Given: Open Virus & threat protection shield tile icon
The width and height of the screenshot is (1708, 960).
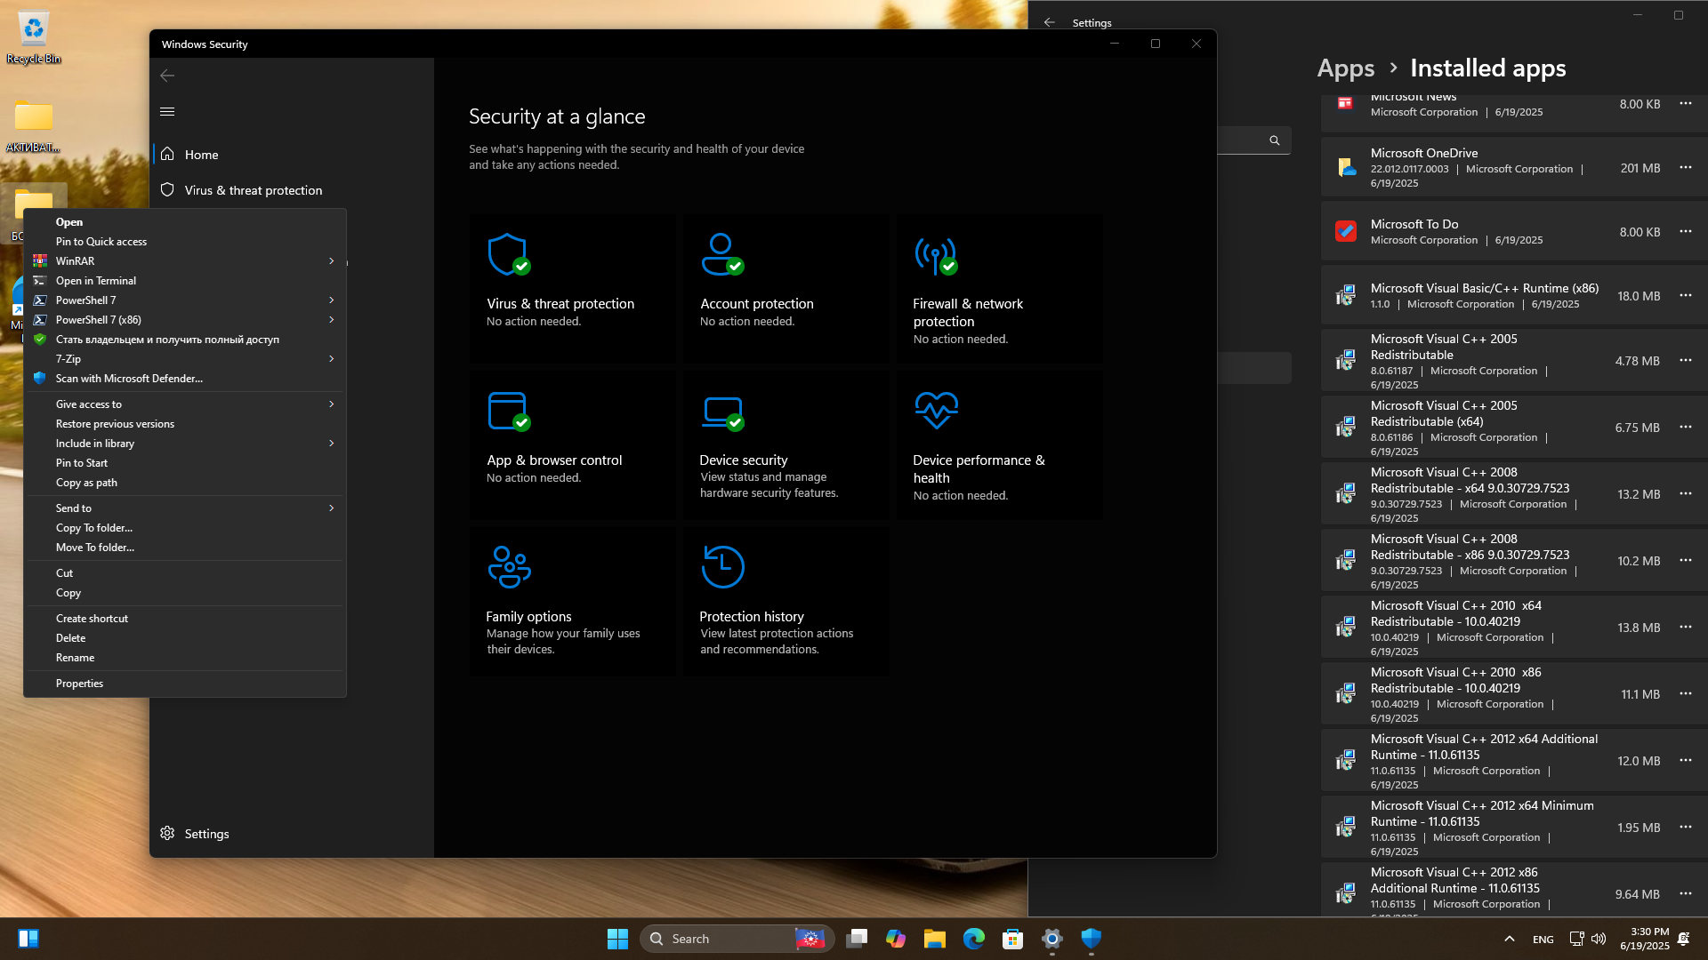Looking at the screenshot, I should pyautogui.click(x=509, y=255).
